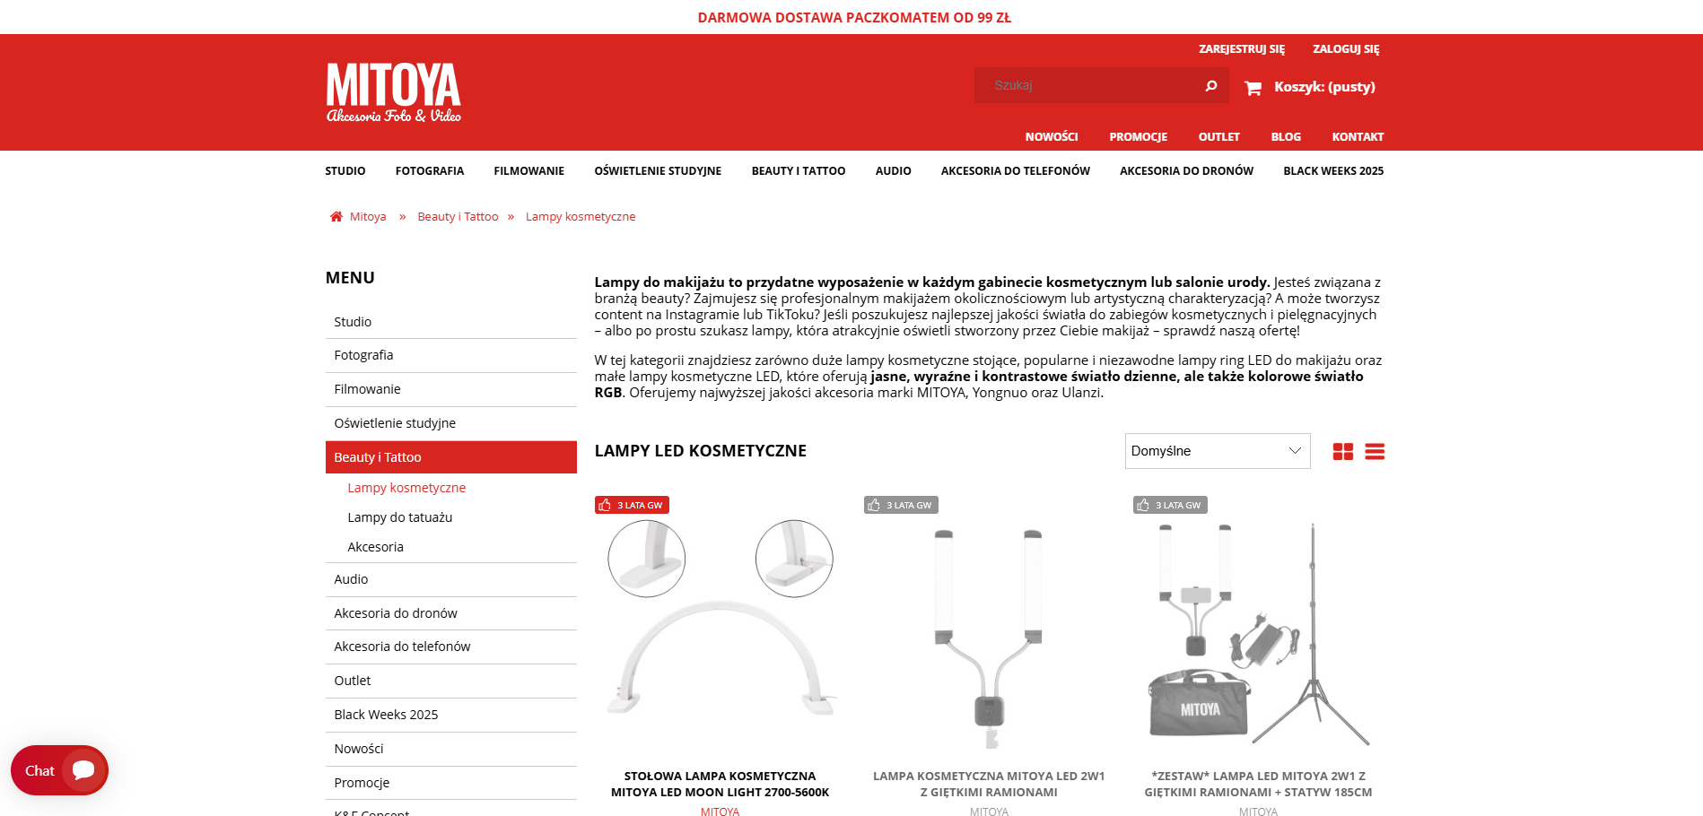Viewport: 1703px width, 816px height.
Task: Click the search magnifier icon
Action: [x=1210, y=85]
